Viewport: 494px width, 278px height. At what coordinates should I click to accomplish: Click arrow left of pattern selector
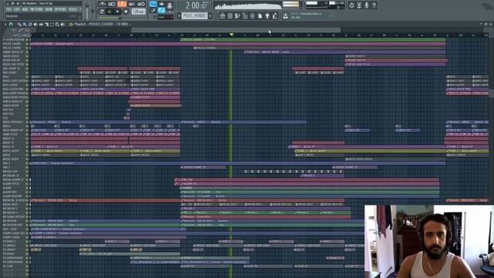coord(179,15)
